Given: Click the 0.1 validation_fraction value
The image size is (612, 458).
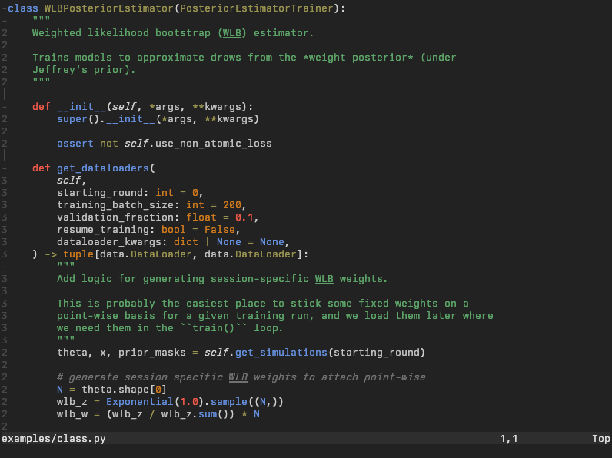Looking at the screenshot, I should 244,217.
